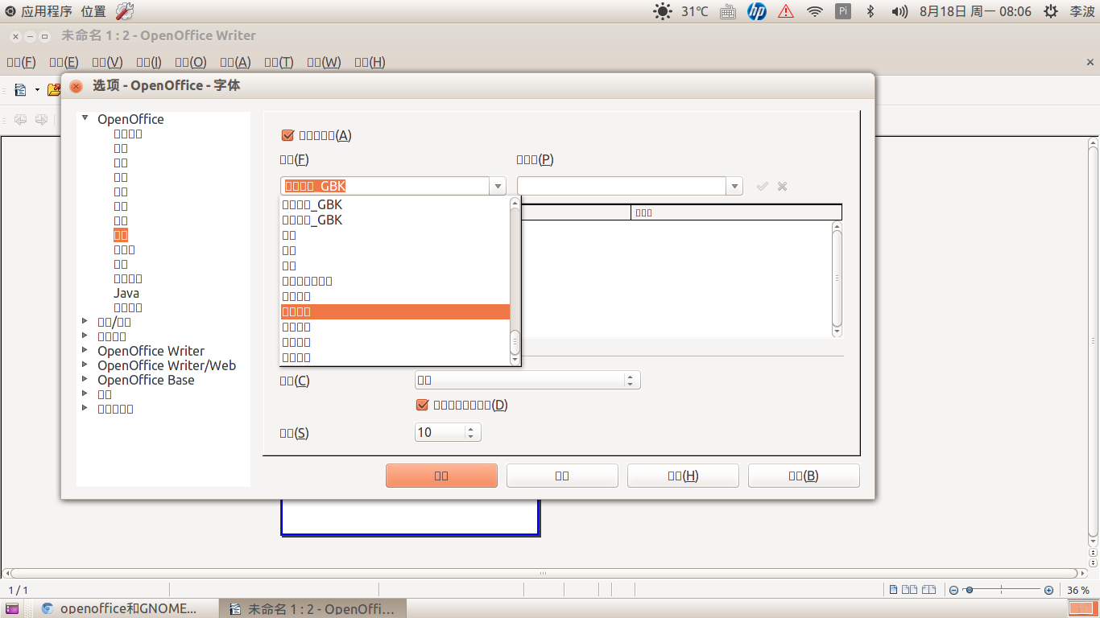Click the zoom slider handle in status bar

tap(970, 590)
